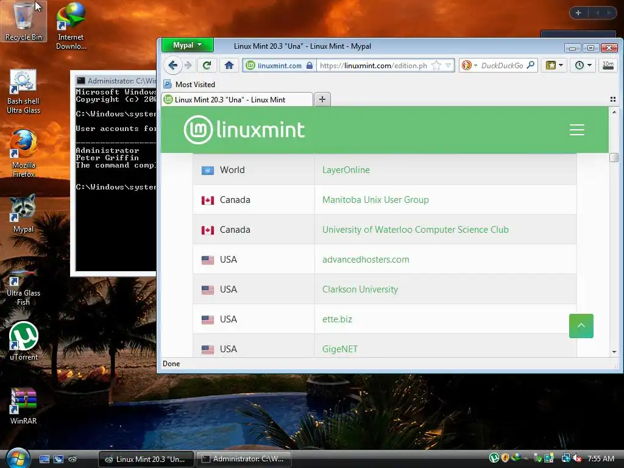624x468 pixels.
Task: Select the Recycle Bin desktop icon
Action: (x=24, y=21)
